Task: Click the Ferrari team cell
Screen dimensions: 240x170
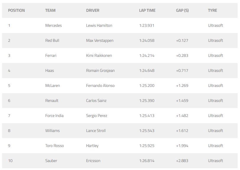Action: tap(51, 55)
